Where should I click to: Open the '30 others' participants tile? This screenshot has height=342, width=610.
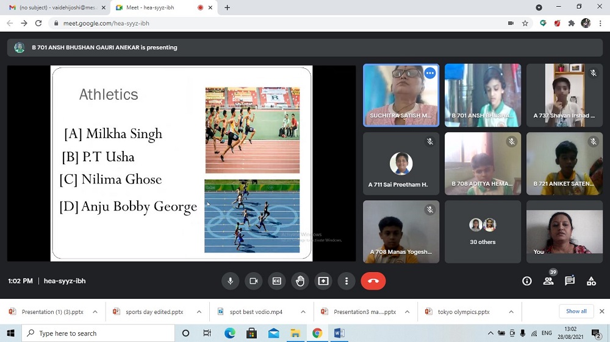point(483,232)
